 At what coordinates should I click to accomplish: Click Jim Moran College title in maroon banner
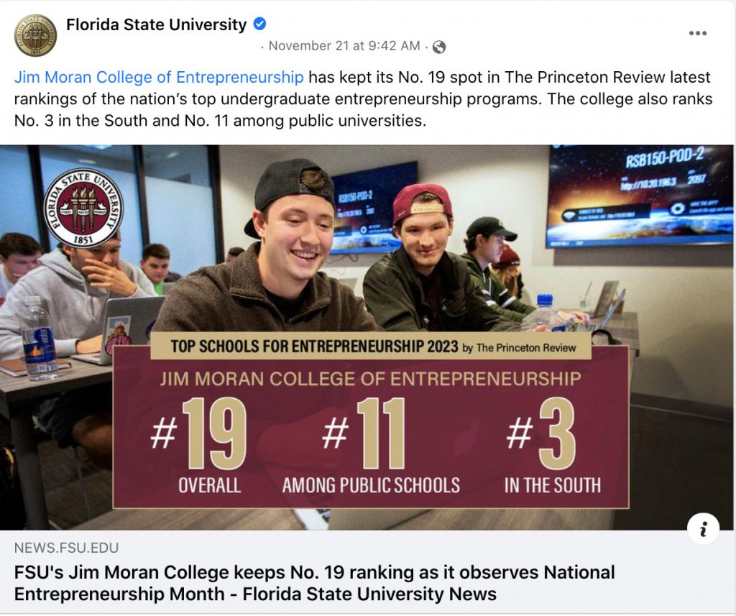[370, 378]
